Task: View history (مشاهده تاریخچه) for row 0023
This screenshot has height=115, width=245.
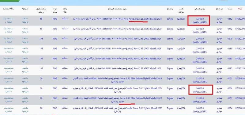Action: point(25,80)
